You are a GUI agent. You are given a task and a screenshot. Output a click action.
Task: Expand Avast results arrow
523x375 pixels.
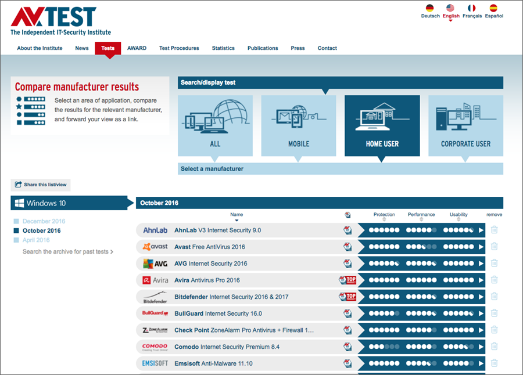(481, 247)
